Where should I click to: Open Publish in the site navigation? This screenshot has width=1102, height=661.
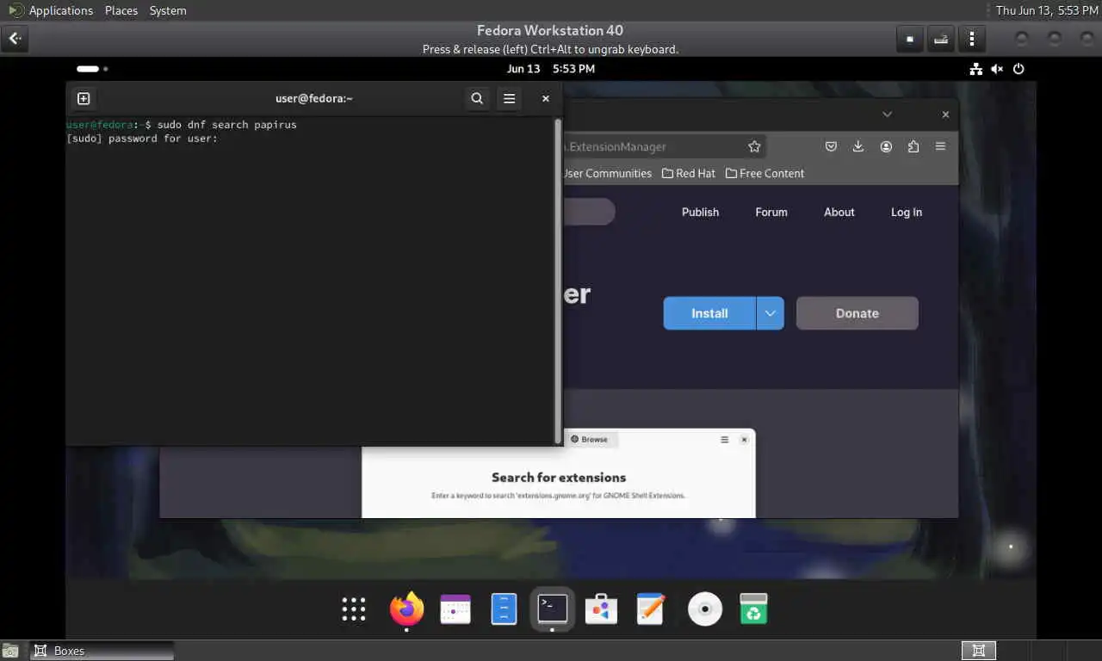click(x=700, y=213)
